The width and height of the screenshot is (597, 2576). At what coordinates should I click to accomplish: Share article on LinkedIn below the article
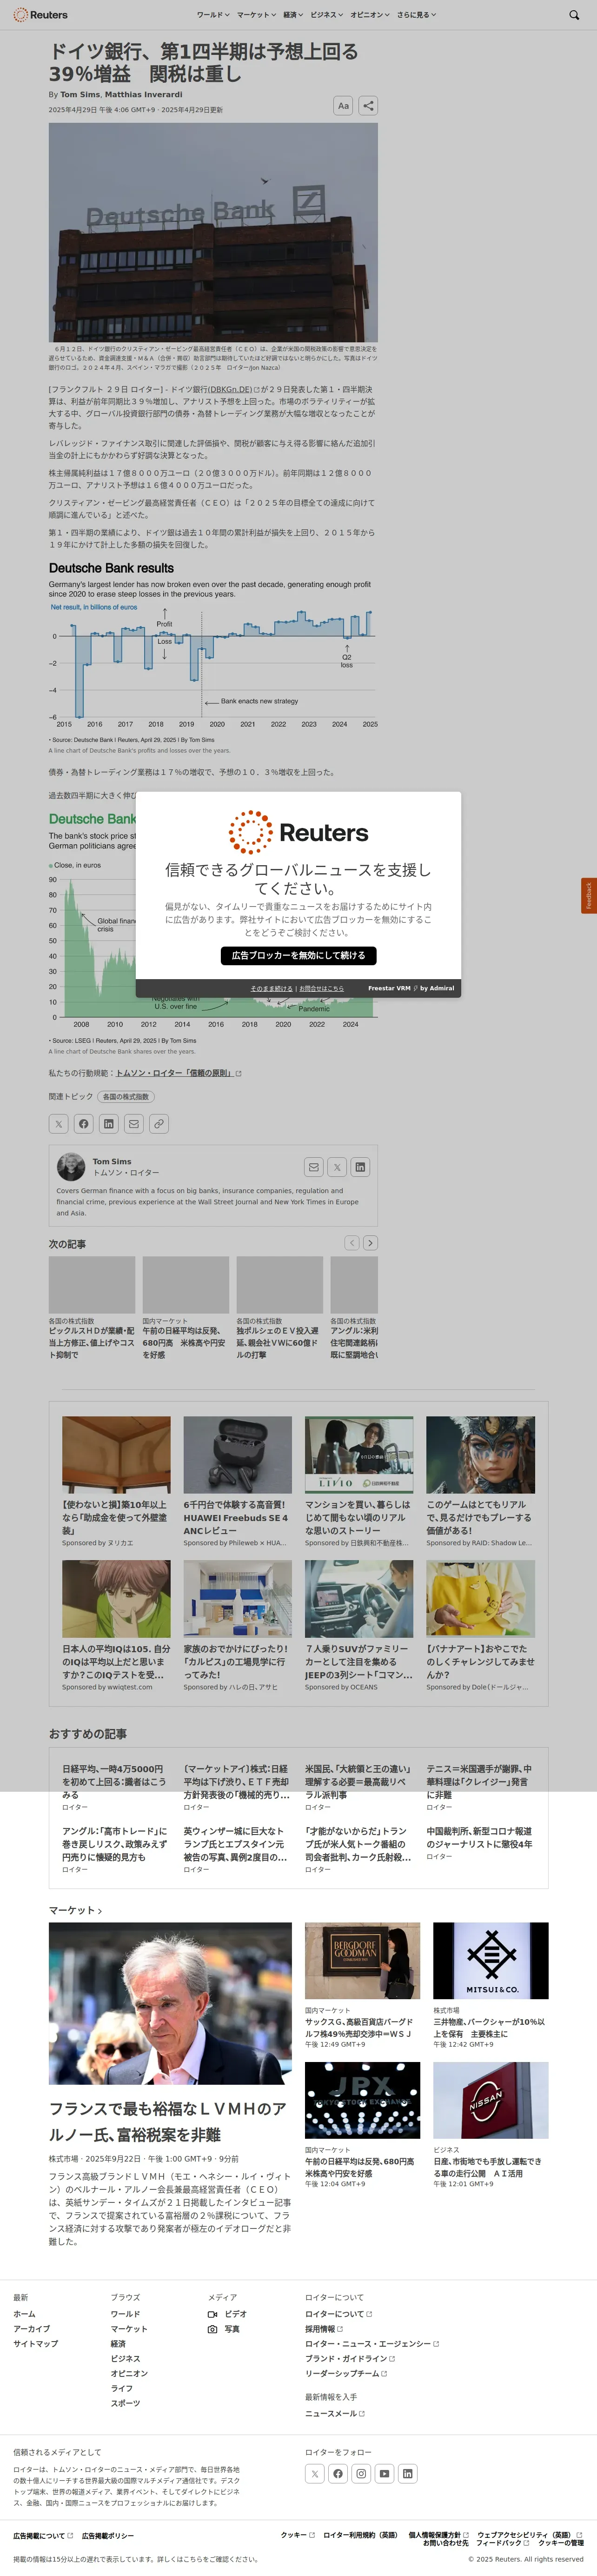coord(109,1124)
